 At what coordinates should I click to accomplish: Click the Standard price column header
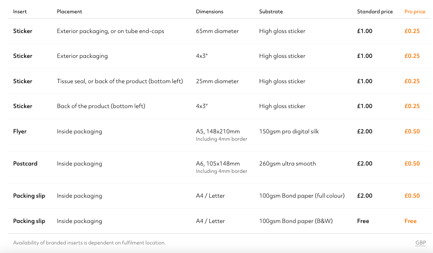[x=375, y=12]
